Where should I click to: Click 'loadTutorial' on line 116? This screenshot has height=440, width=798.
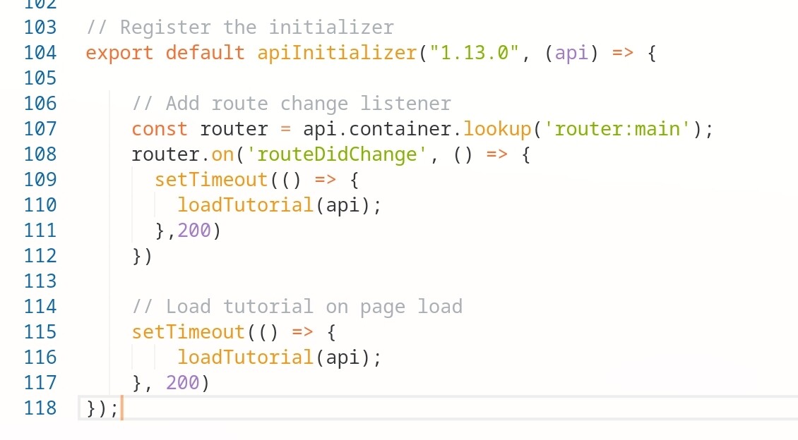point(245,357)
